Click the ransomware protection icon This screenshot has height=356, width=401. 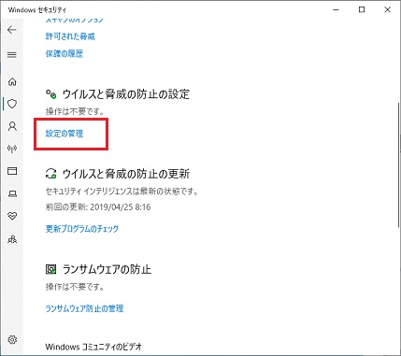pyautogui.click(x=51, y=269)
